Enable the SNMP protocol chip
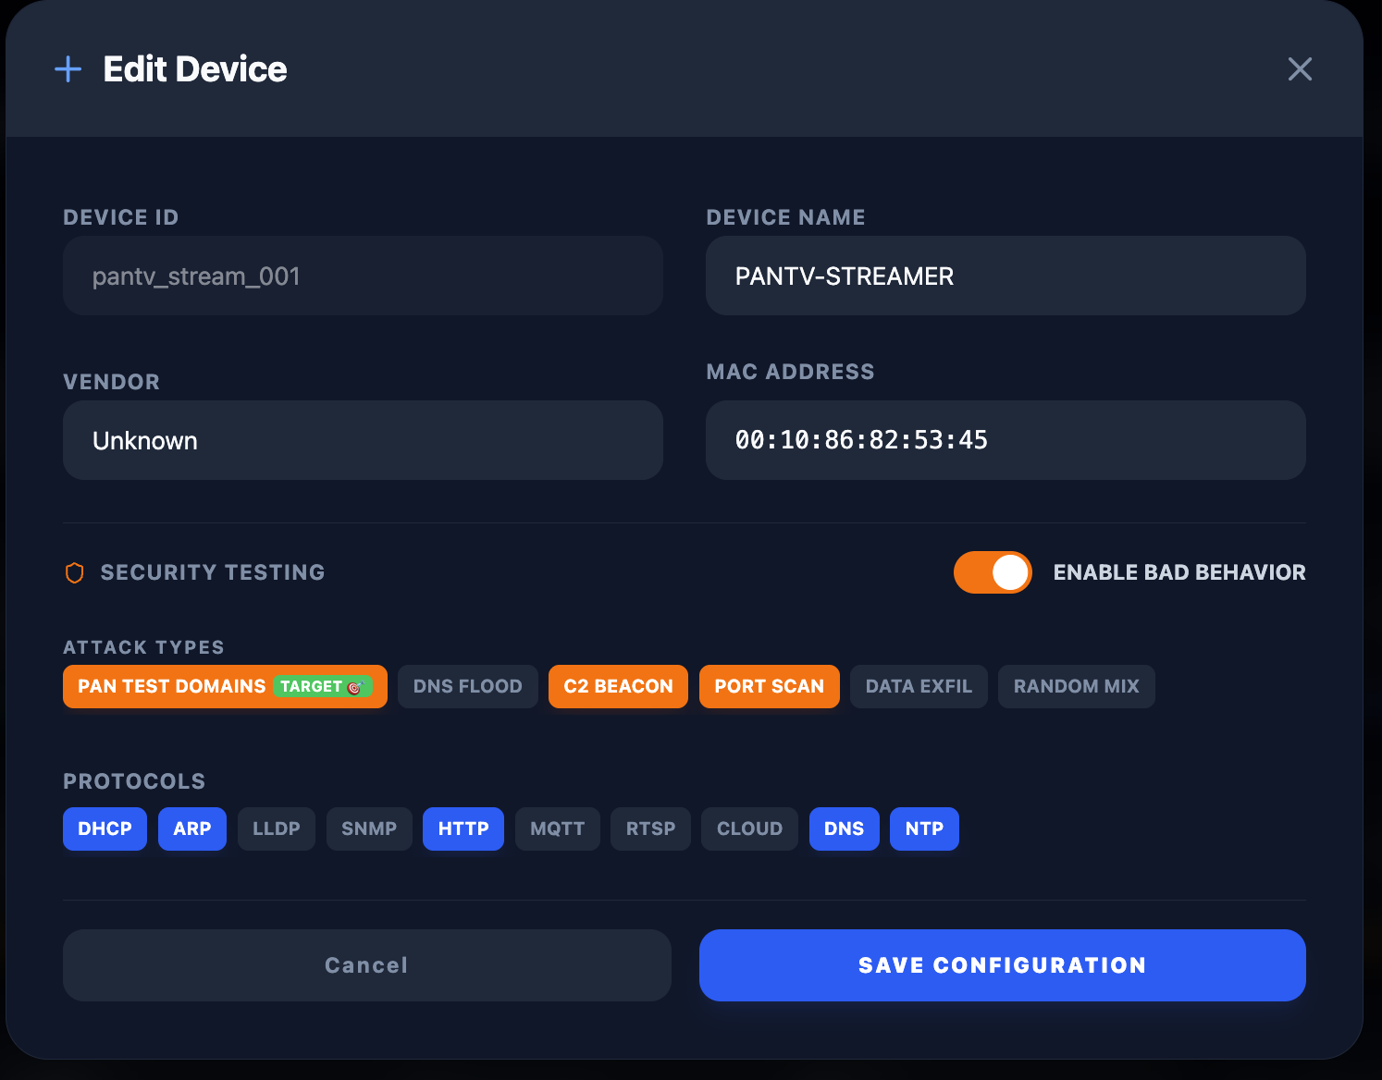 [x=369, y=828]
